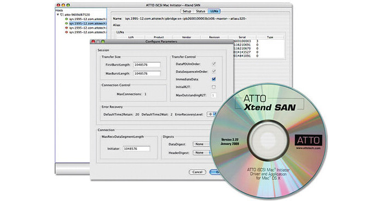Image resolution: width=383 pixels, height=201 pixels.
Task: Click the green zoom button of the Configure Parameters dialog
Action: click(103, 42)
